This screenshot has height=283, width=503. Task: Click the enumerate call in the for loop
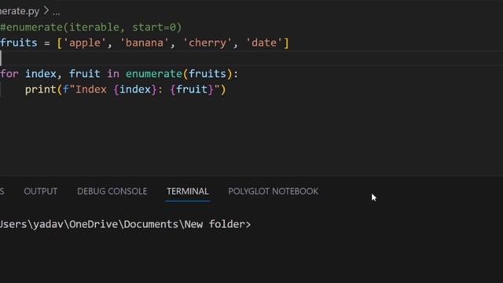[x=154, y=74]
